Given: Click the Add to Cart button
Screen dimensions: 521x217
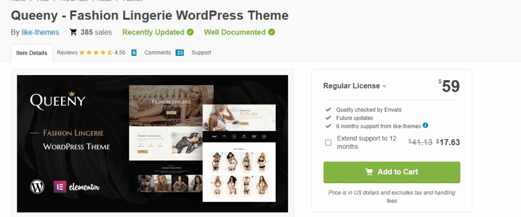Looking at the screenshot, I should point(392,172).
